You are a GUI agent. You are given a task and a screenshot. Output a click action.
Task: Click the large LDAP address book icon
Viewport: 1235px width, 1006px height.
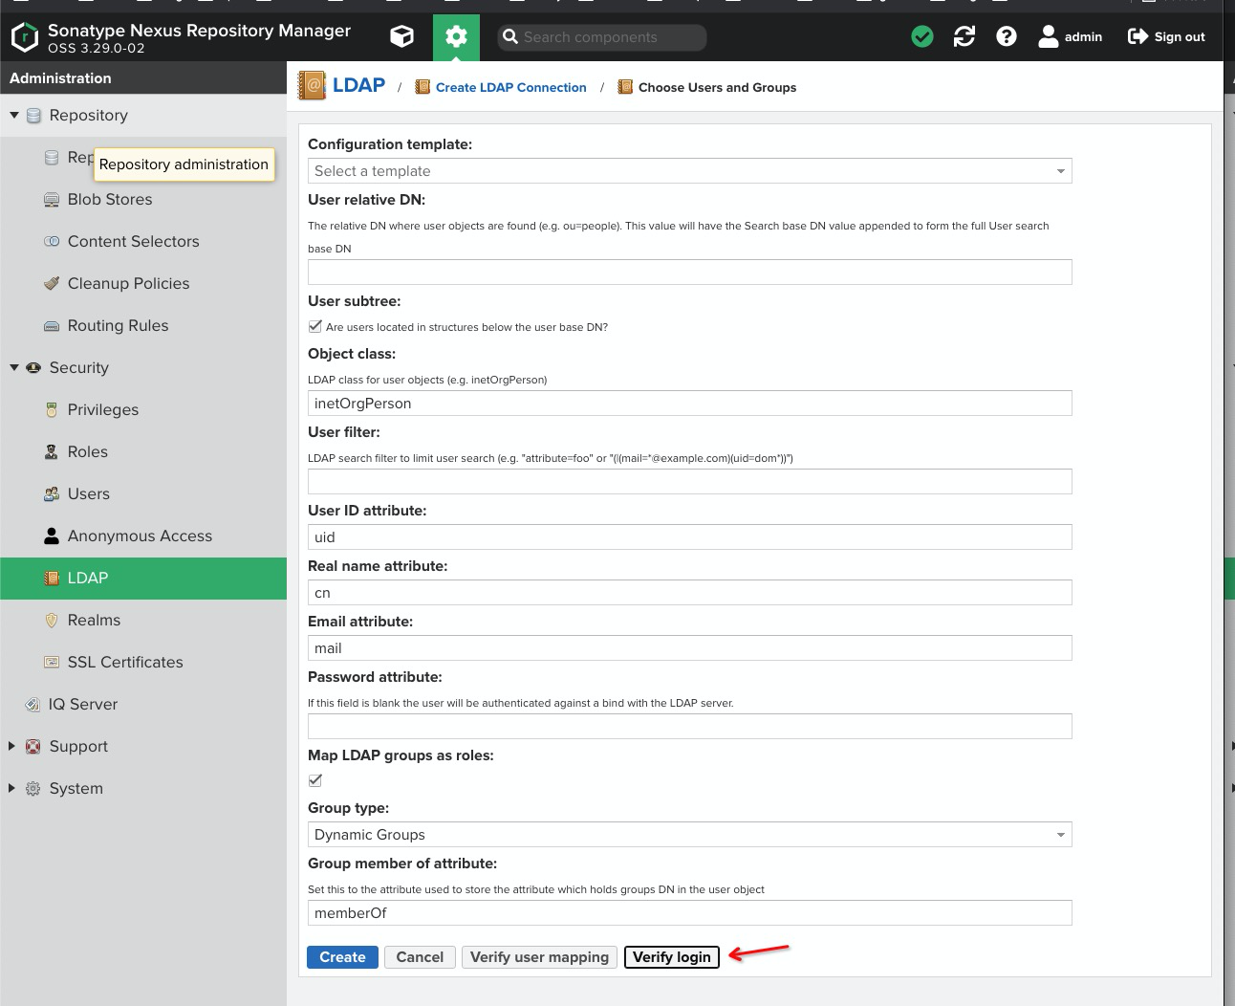[312, 86]
